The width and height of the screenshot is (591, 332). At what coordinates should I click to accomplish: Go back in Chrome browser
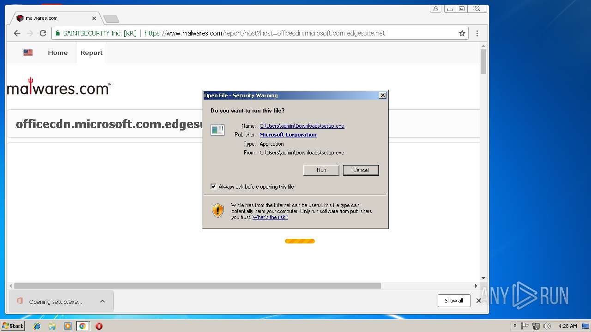[x=17, y=33]
